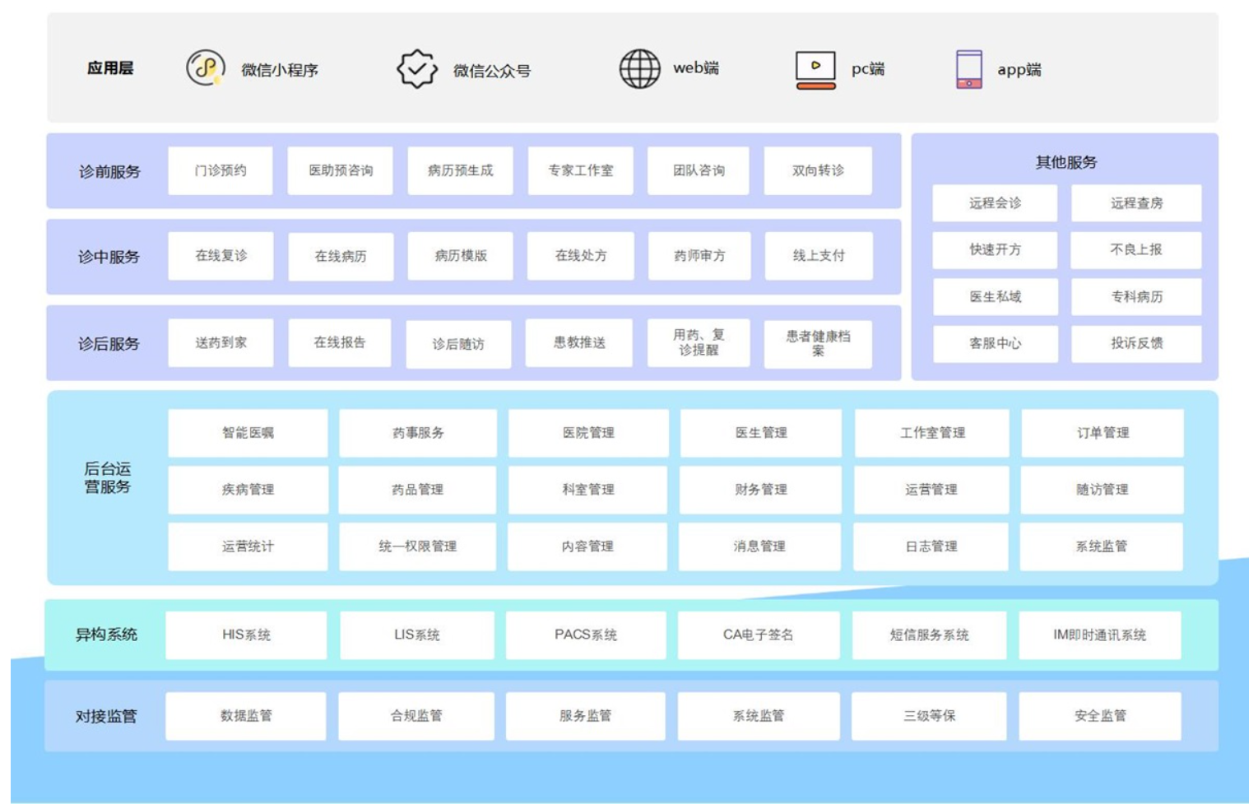The width and height of the screenshot is (1258, 809).
Task: Click the web globe icon
Action: [x=639, y=68]
